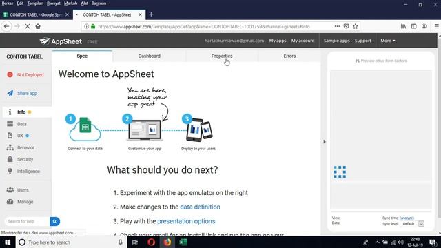Show site information icon in address bar

coord(86,26)
